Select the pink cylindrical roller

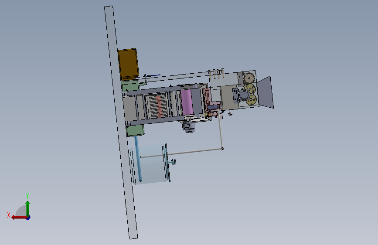click(187, 102)
